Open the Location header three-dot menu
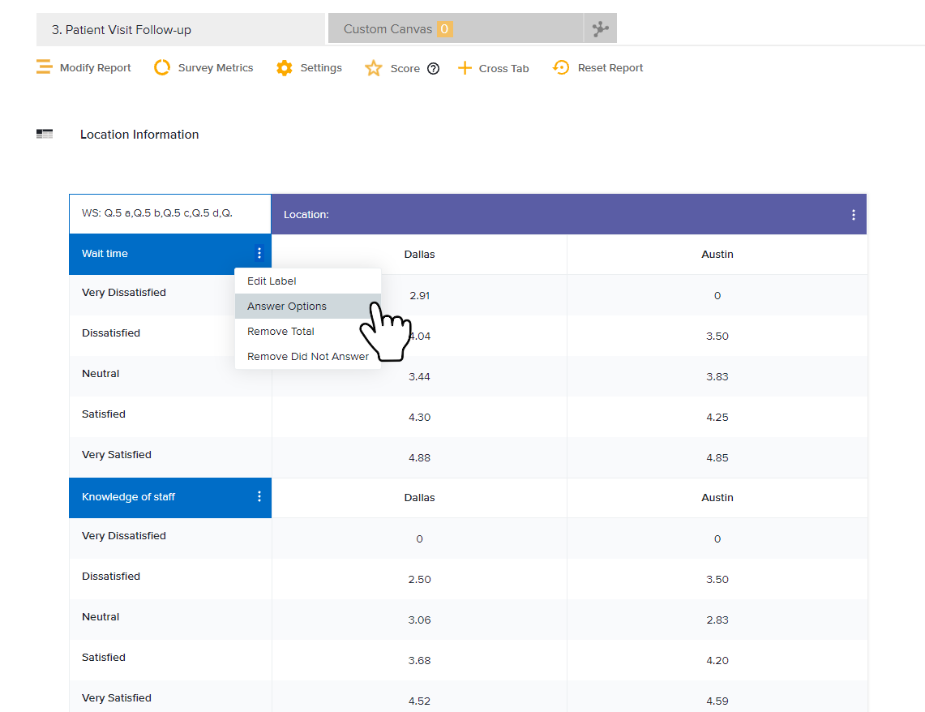This screenshot has width=925, height=712. pos(853,215)
